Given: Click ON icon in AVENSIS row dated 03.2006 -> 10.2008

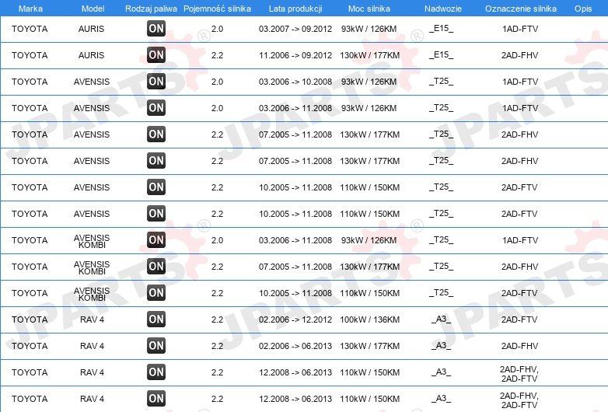Looking at the screenshot, I should click(156, 81).
